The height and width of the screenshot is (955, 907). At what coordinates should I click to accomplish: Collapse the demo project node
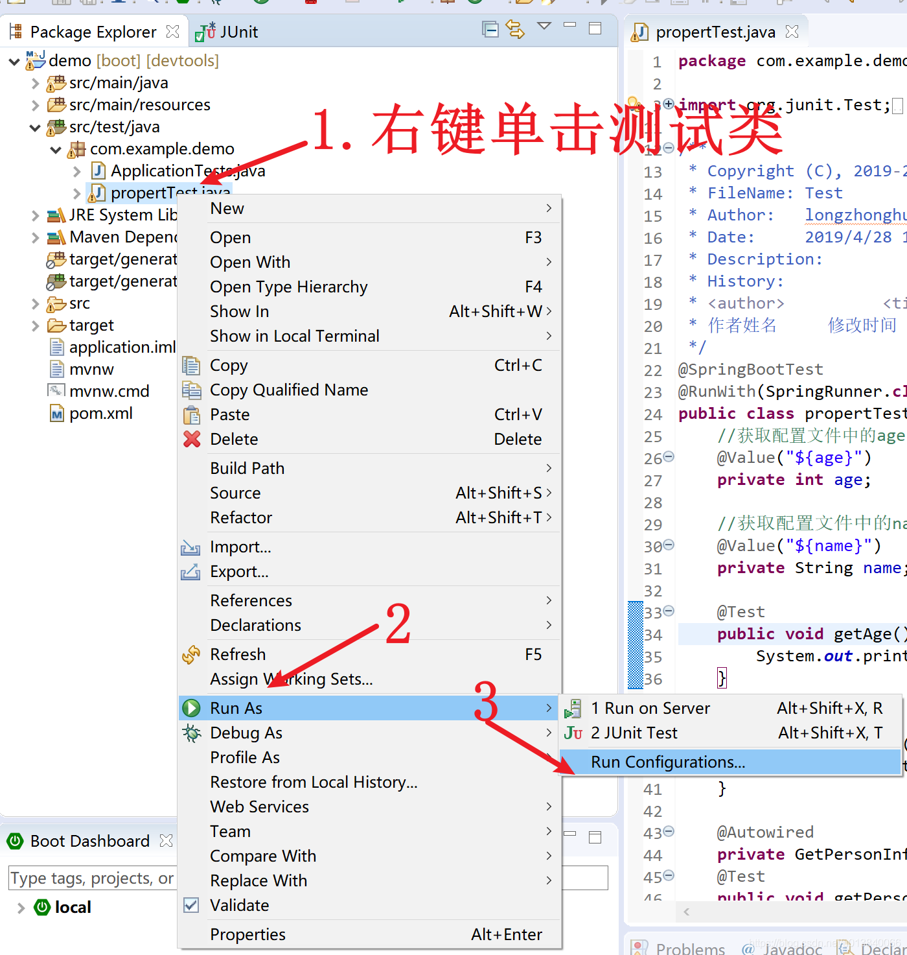14,62
